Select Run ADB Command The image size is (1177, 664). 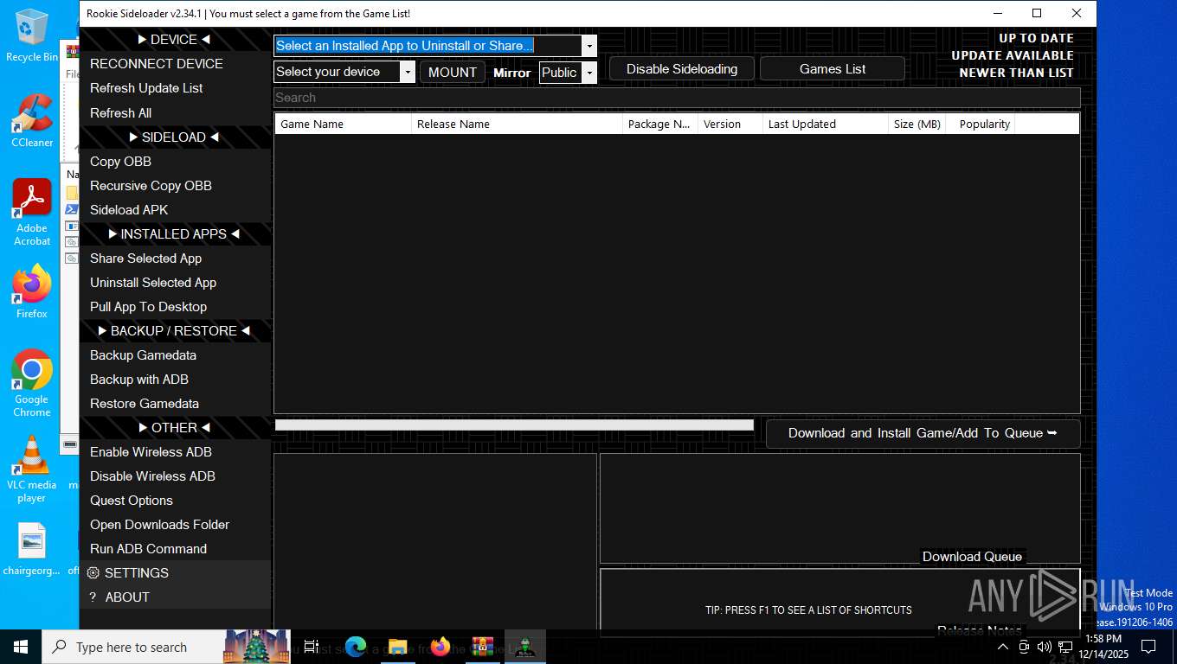point(176,548)
